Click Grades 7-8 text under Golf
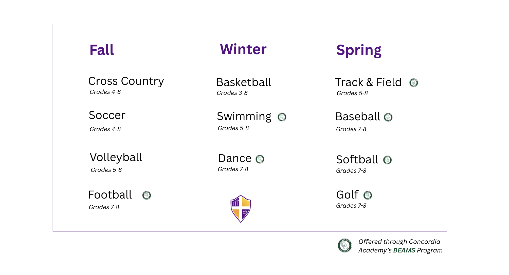 351,206
